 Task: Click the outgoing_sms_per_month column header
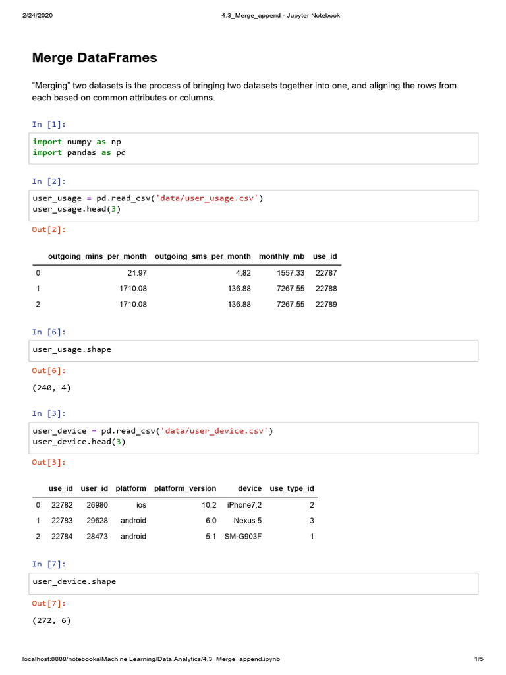tap(202, 256)
